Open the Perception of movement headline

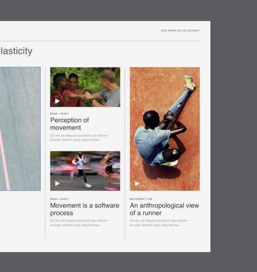tap(69, 124)
